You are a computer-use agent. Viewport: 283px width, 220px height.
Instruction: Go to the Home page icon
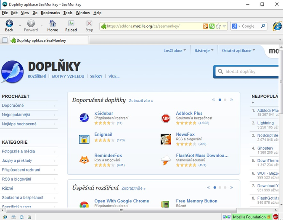(x=53, y=26)
